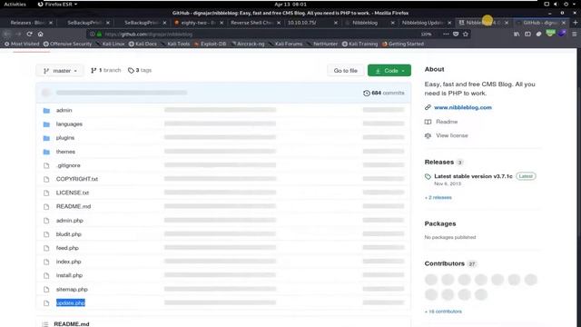Click the site security lock icon in address bar
This screenshot has height=327, width=581.
pyautogui.click(x=99, y=35)
